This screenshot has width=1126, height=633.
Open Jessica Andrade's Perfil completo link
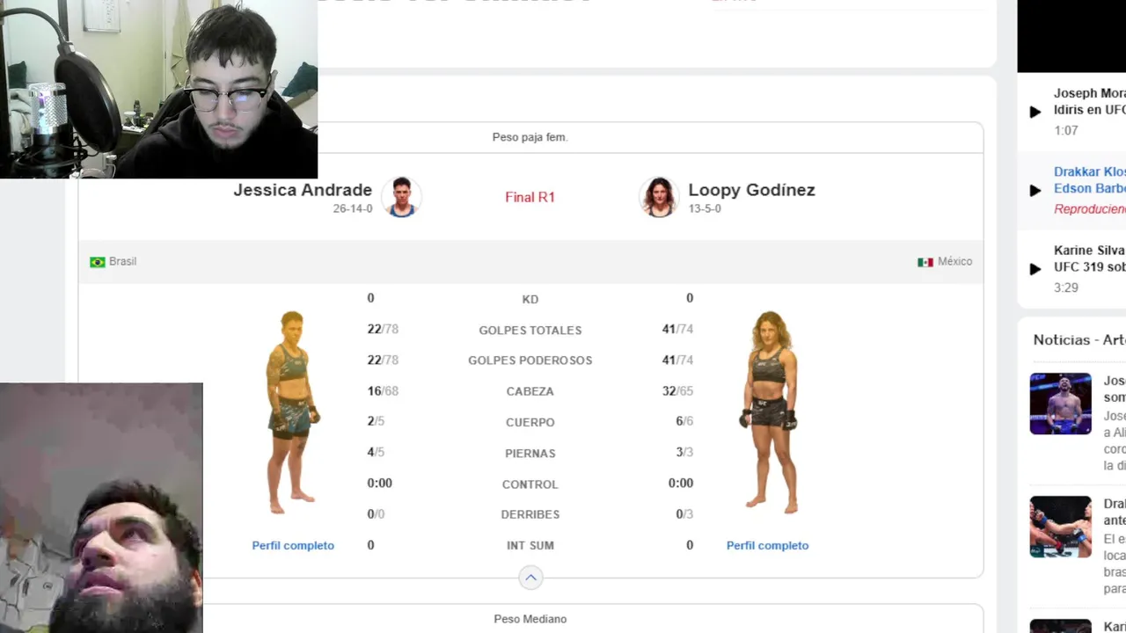click(x=293, y=545)
